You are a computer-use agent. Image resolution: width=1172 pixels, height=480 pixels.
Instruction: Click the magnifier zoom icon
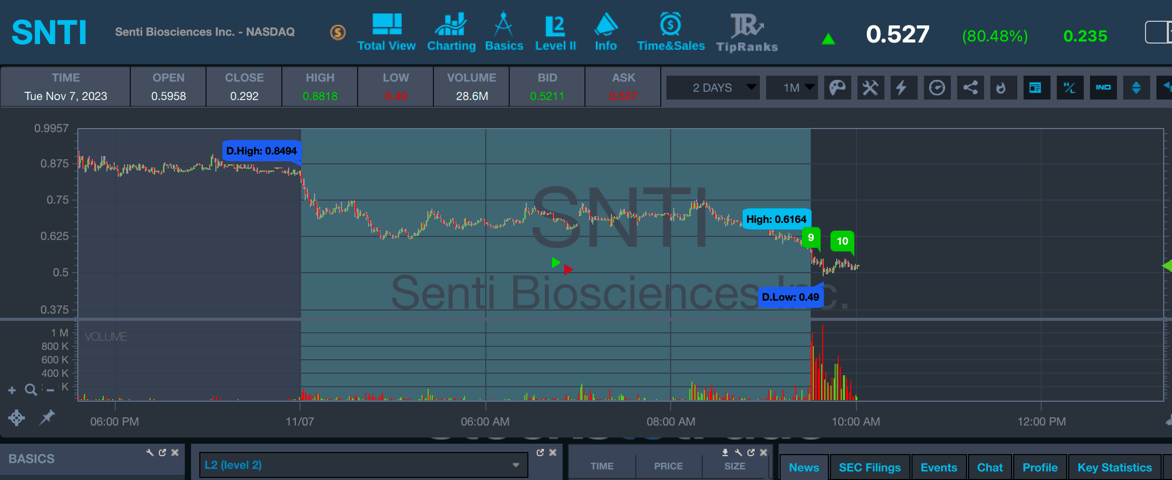[31, 390]
